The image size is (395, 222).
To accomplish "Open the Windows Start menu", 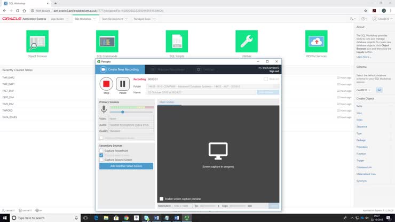I will tap(5, 218).
